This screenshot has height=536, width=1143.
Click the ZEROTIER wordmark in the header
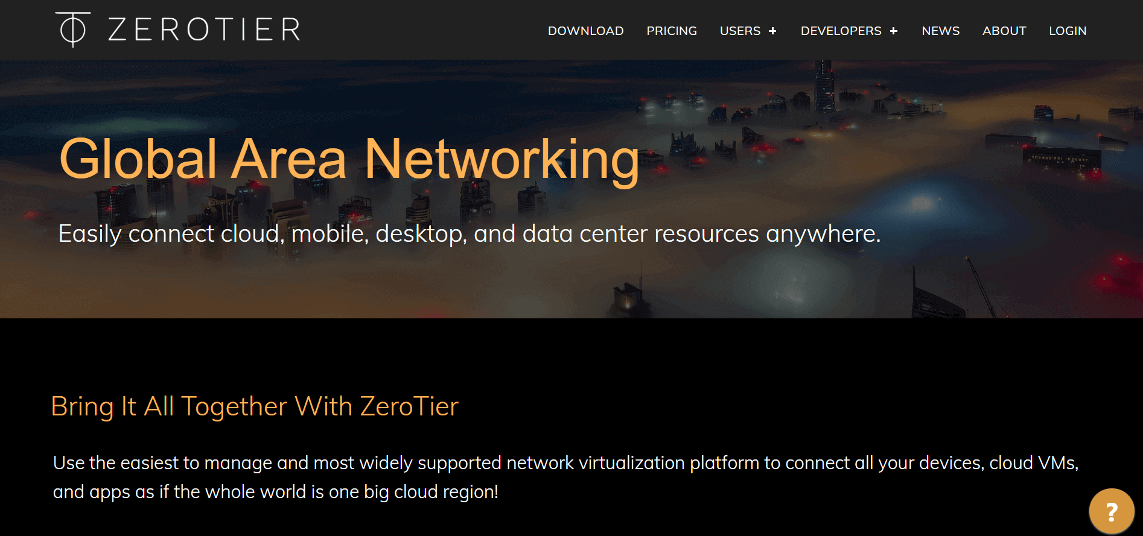(204, 30)
